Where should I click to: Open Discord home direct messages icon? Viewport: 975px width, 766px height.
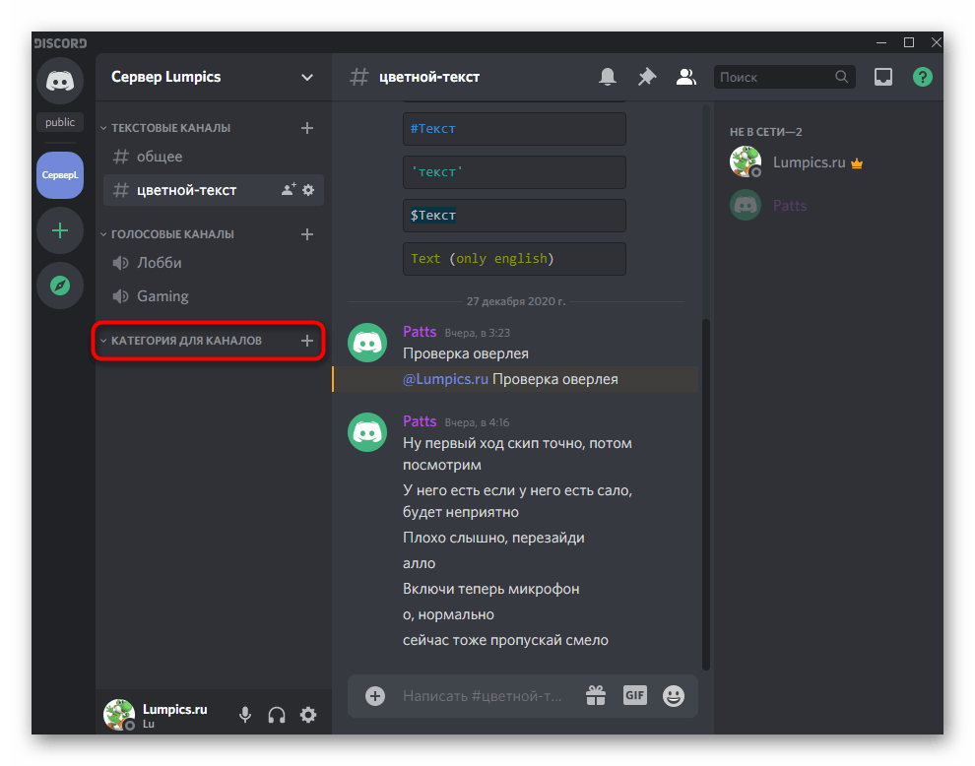(x=60, y=81)
